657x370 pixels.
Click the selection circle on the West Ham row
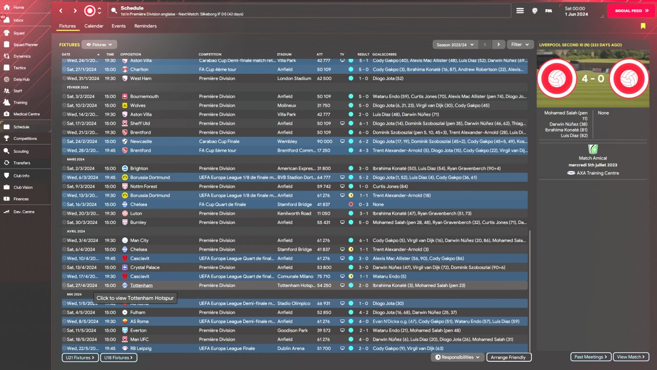click(x=64, y=78)
